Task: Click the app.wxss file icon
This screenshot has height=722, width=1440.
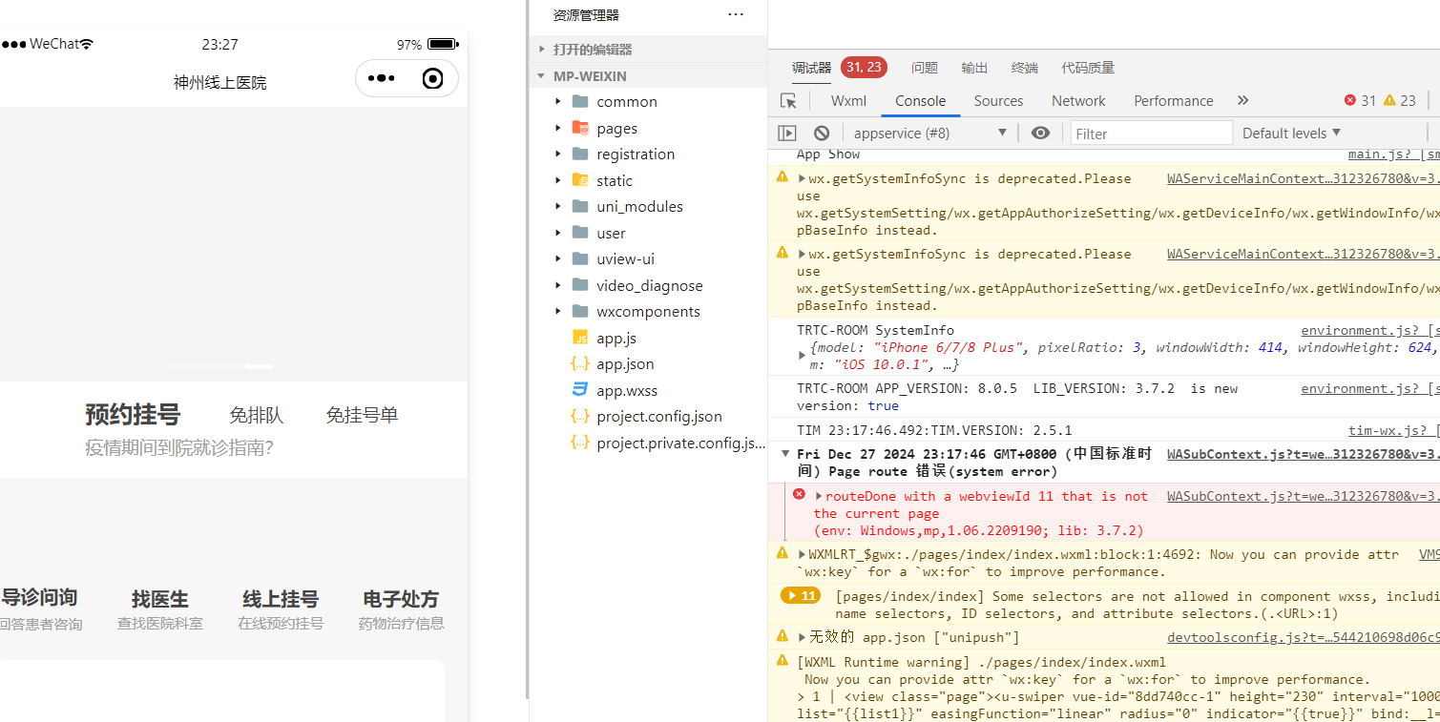Action: (580, 390)
